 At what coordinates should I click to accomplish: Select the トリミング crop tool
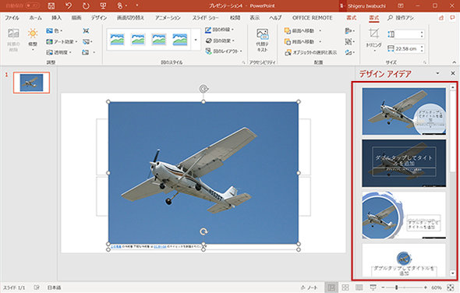374,40
